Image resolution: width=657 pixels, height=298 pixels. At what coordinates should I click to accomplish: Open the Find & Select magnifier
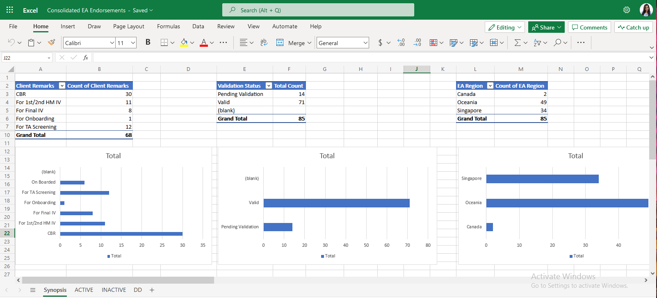point(557,43)
